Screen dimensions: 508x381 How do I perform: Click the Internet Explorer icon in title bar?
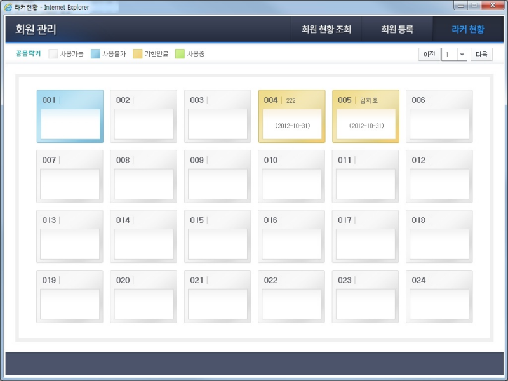tap(8, 8)
